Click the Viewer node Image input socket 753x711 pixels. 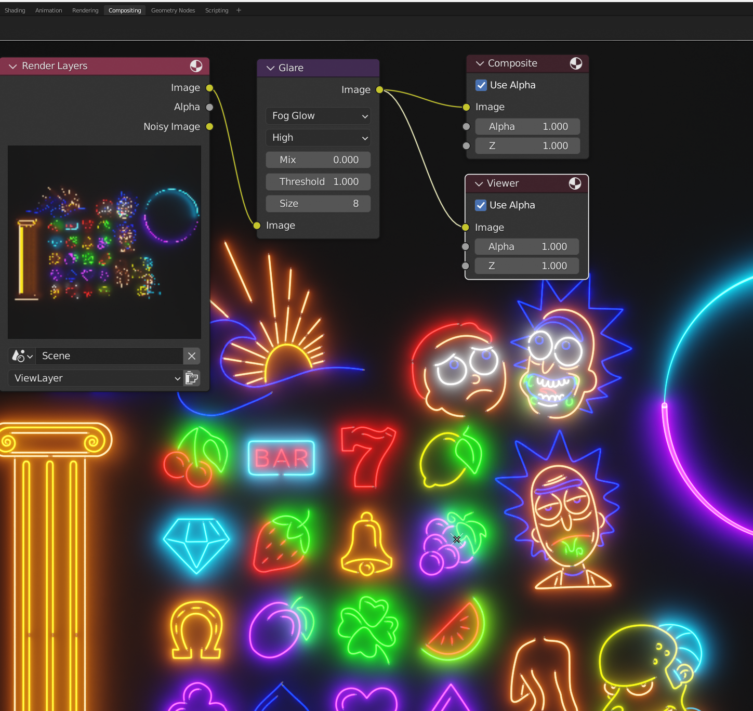(465, 227)
